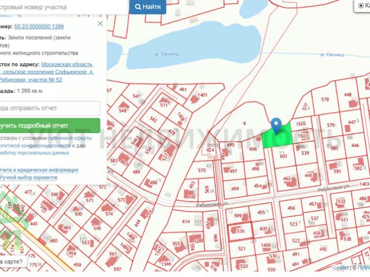
Task: Select parcel 614 on the map
Action: click(186, 222)
